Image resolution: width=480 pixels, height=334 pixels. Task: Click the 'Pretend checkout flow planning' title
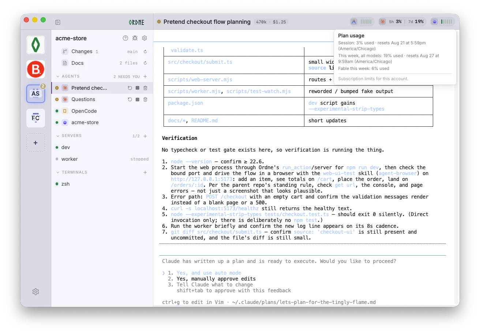[207, 22]
